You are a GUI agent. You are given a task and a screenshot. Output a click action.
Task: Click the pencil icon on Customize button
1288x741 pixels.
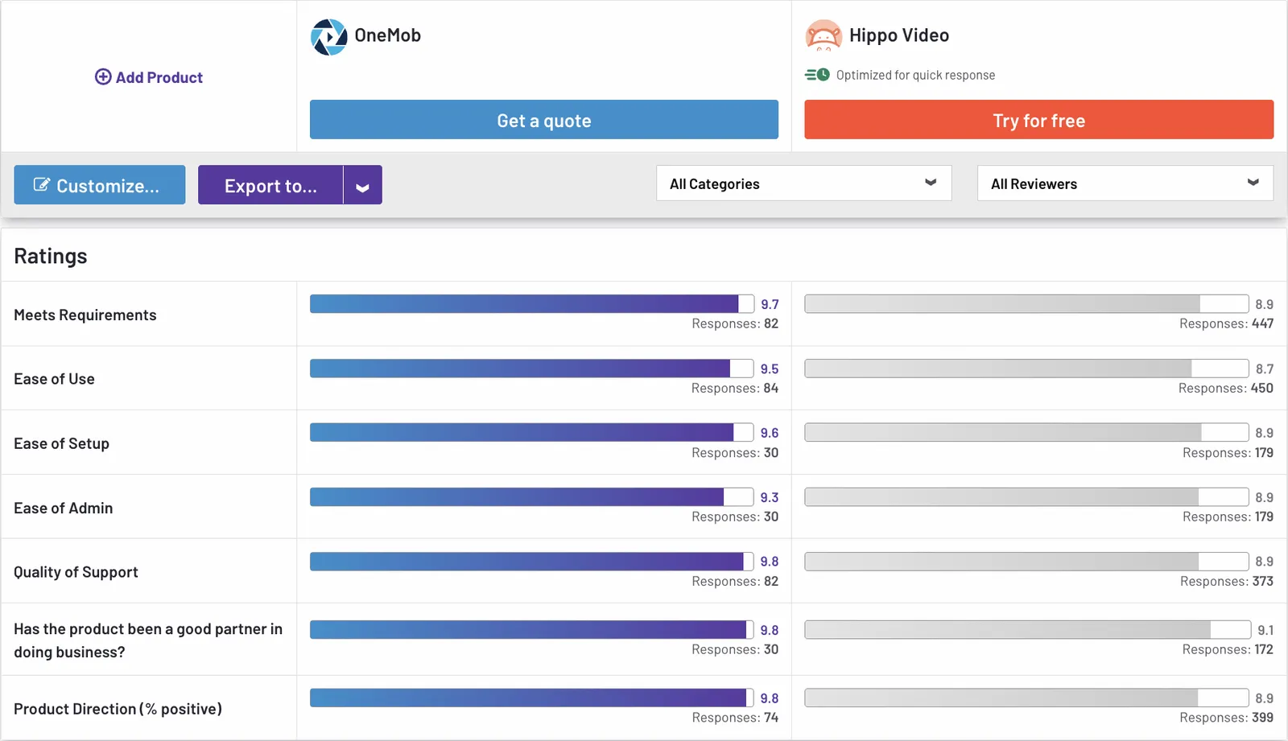pos(41,185)
